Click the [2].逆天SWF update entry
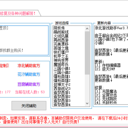The width and height of the screenshot is (128, 128). click(x=105, y=69)
